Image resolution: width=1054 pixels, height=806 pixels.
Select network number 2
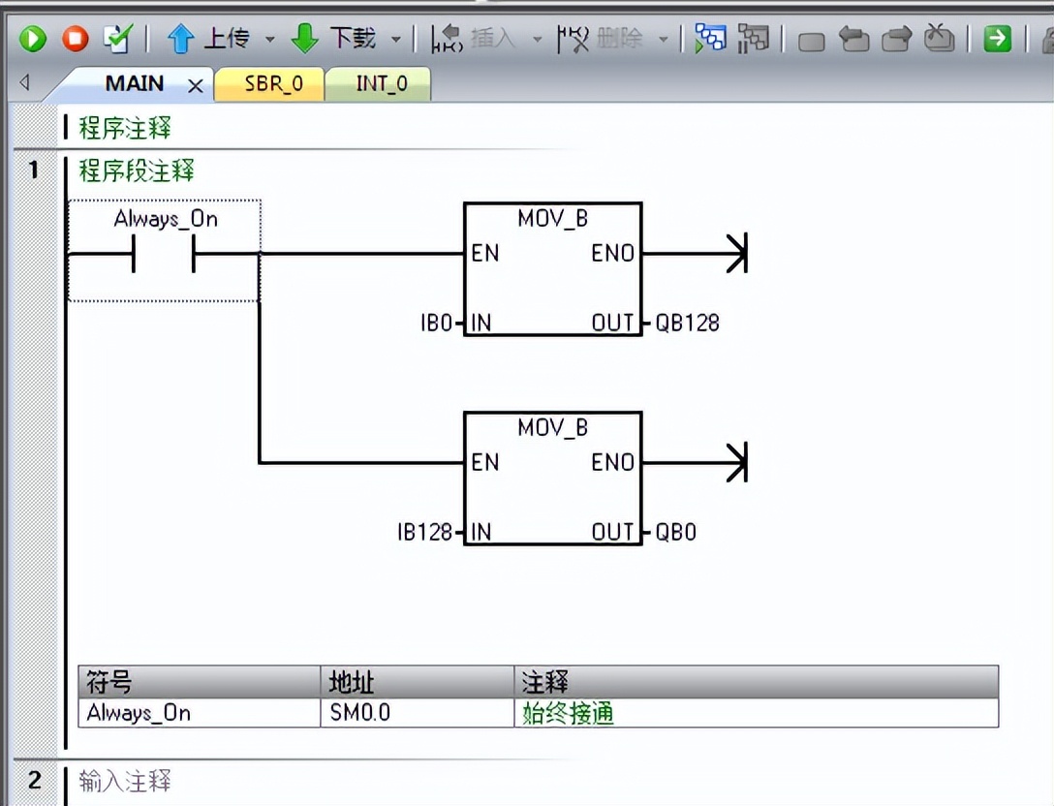pyautogui.click(x=35, y=781)
